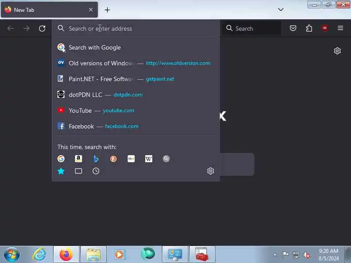
Task: Click the Action Center flag tray icon
Action: [x=285, y=255]
